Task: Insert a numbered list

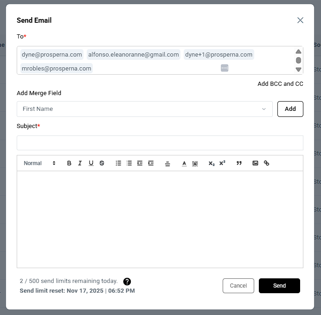Action: pyautogui.click(x=118, y=163)
